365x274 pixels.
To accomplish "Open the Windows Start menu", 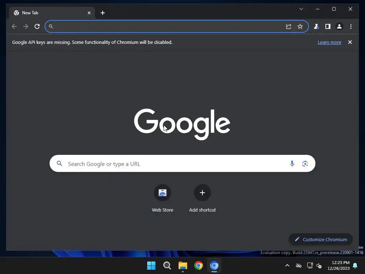I will click(x=151, y=265).
